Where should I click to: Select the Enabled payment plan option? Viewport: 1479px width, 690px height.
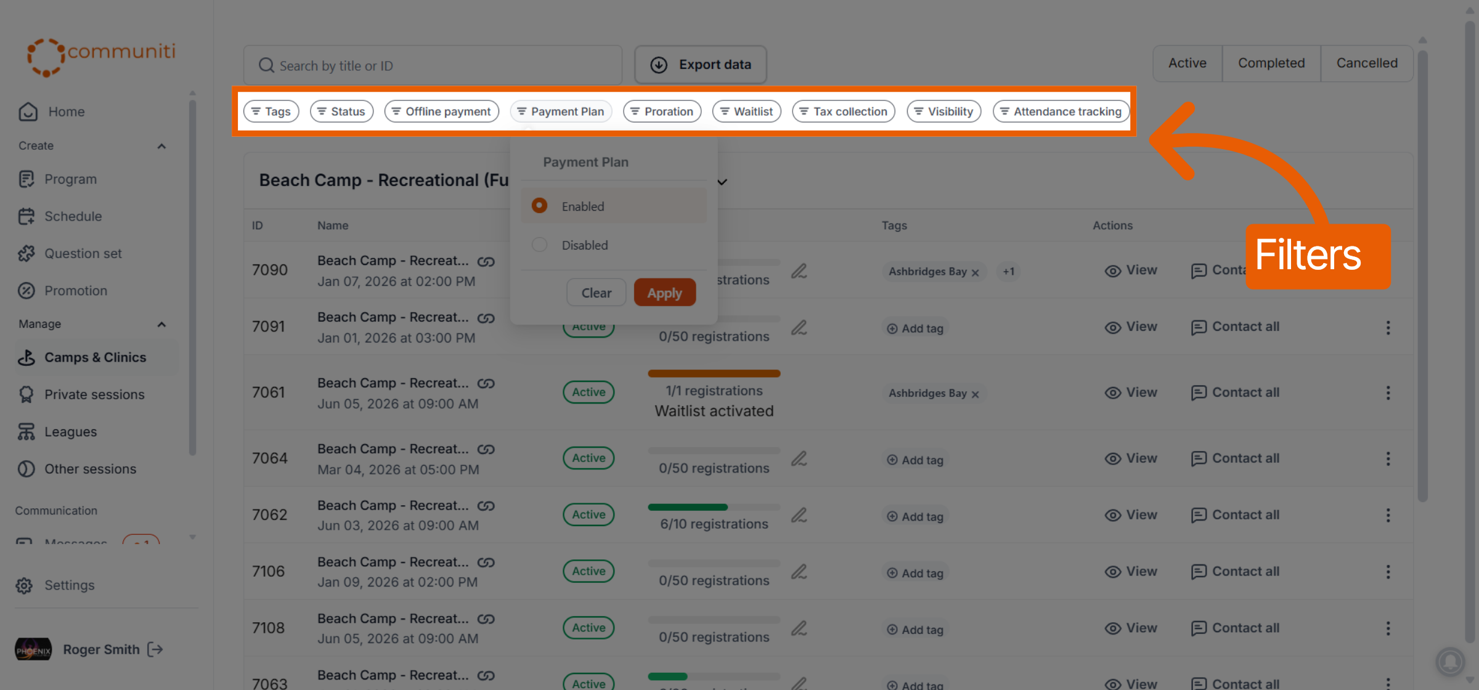pyautogui.click(x=614, y=206)
